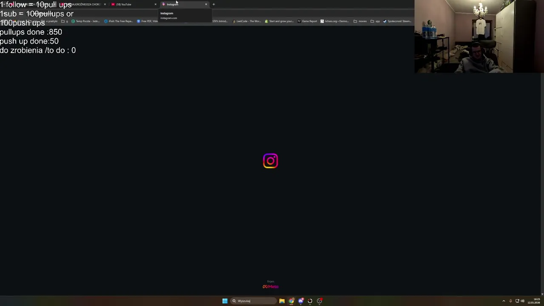Close the (18) YouTube tab

pyautogui.click(x=156, y=4)
